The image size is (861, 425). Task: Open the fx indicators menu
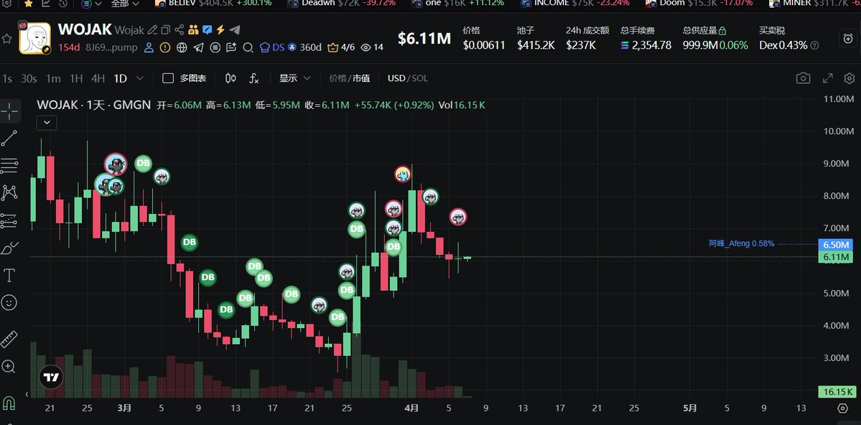[253, 78]
